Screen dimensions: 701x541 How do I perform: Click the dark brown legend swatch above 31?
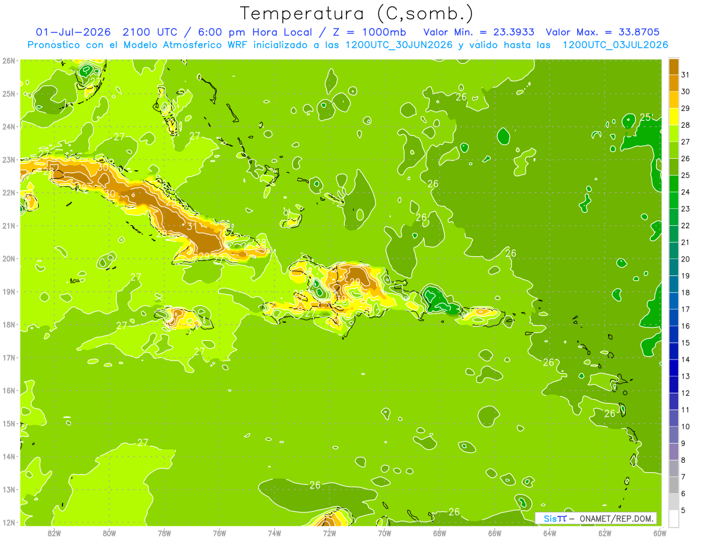(674, 67)
